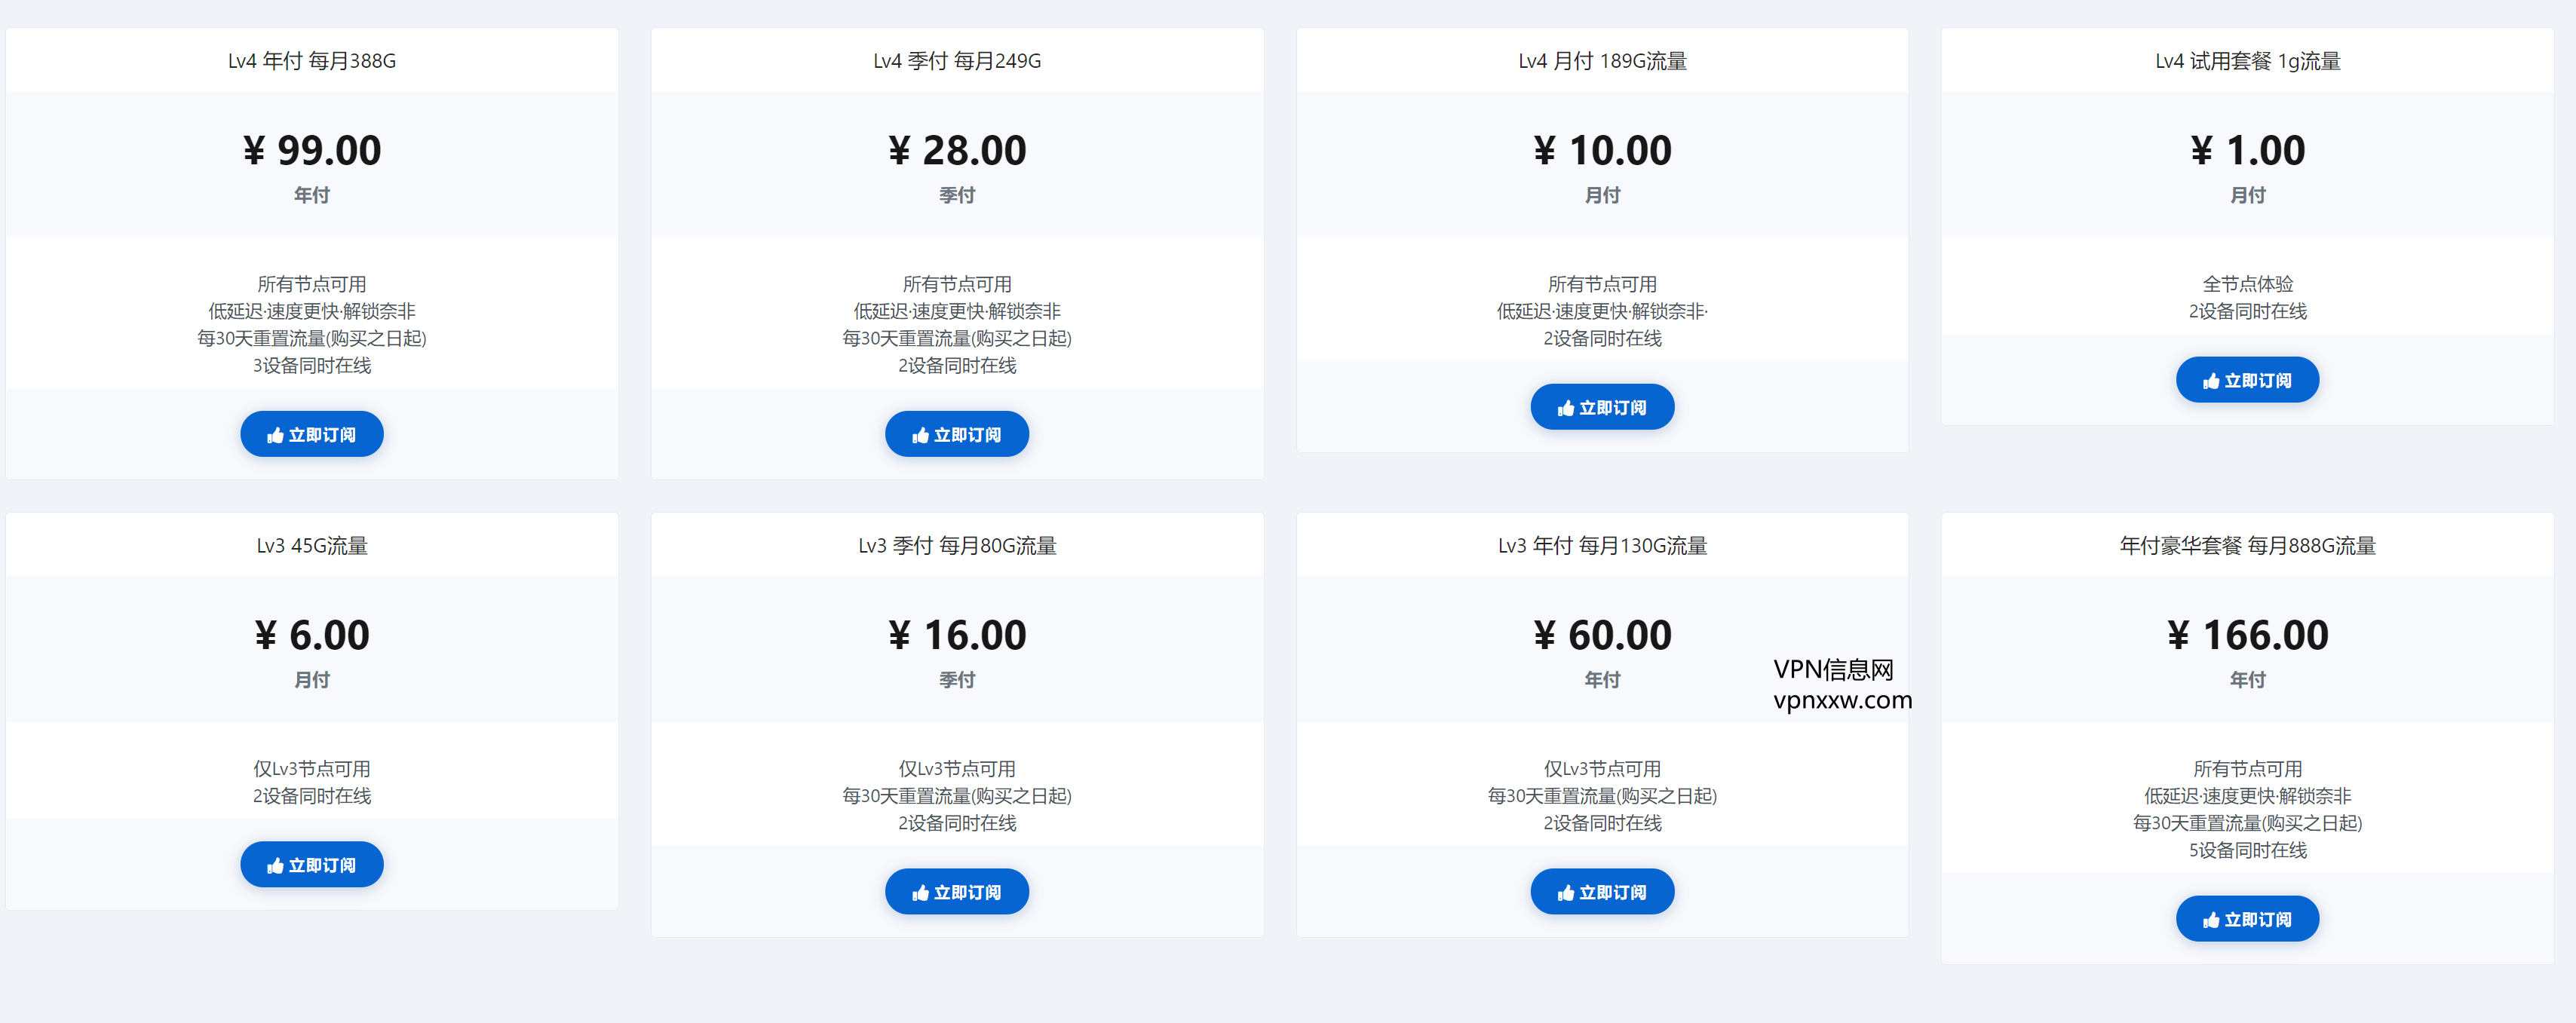Screen dimensions: 2576x1023
Task: Click the 5设备同时在线 feature line
Action: (x=2247, y=850)
